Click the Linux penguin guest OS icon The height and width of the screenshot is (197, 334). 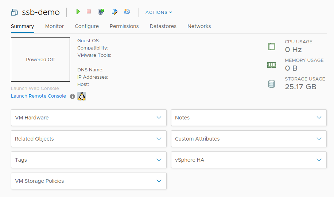82,96
